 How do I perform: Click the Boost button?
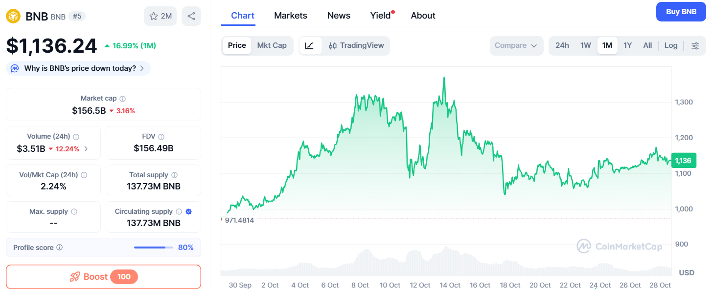(x=103, y=277)
